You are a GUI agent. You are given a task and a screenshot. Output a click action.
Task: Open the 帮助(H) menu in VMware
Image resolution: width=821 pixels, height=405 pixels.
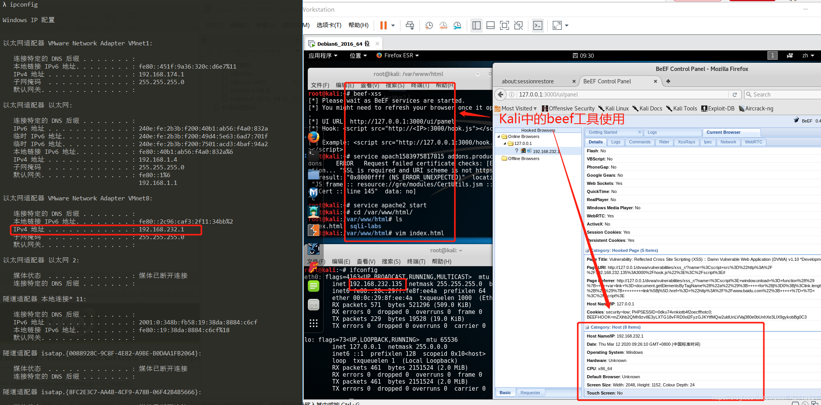(358, 25)
